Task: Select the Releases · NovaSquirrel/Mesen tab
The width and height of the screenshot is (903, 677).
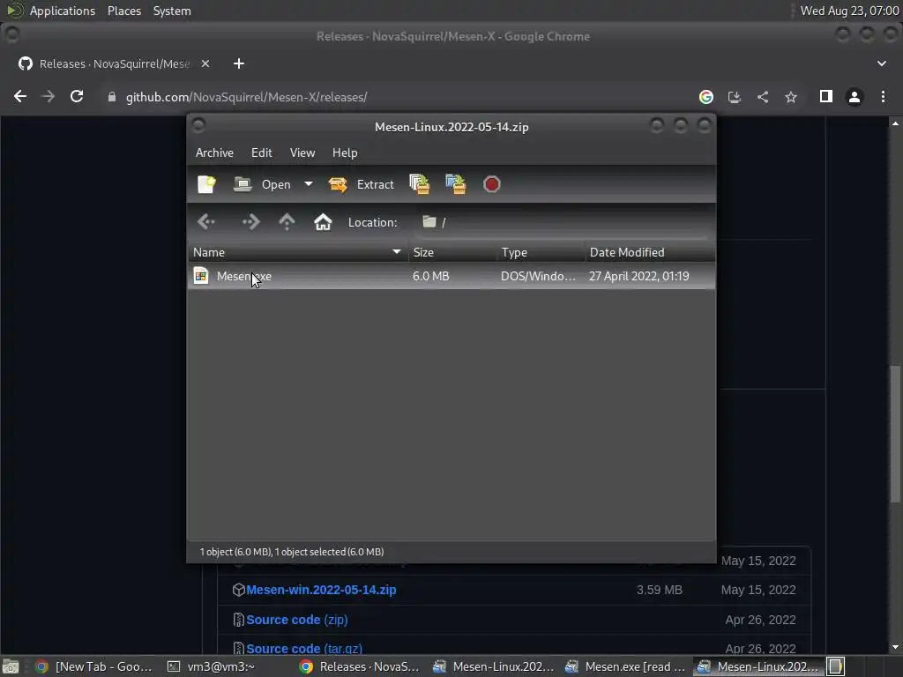Action: tap(114, 63)
